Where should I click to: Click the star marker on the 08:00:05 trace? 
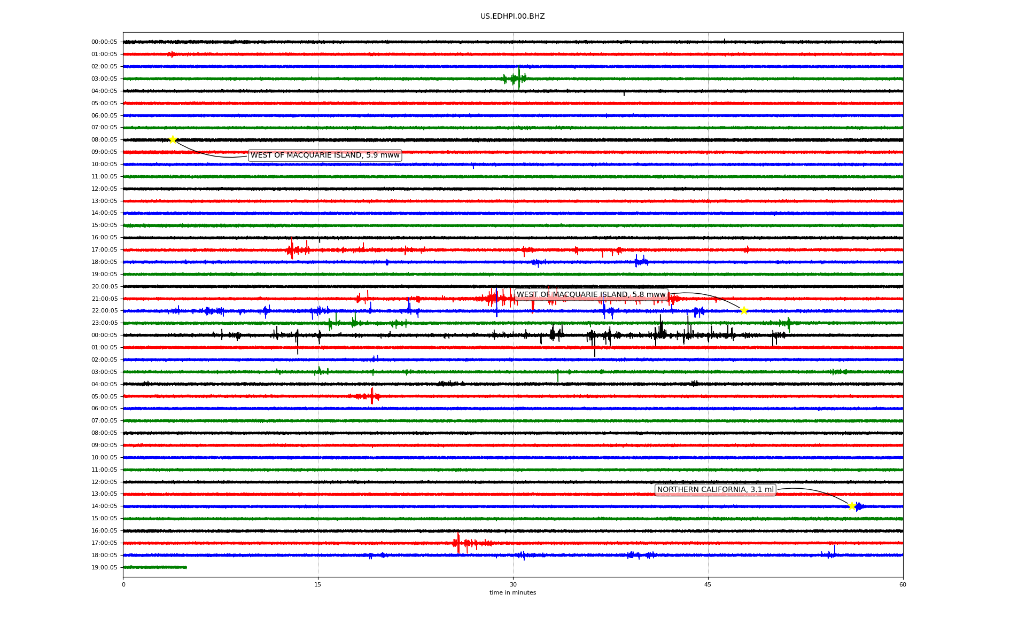(x=173, y=140)
